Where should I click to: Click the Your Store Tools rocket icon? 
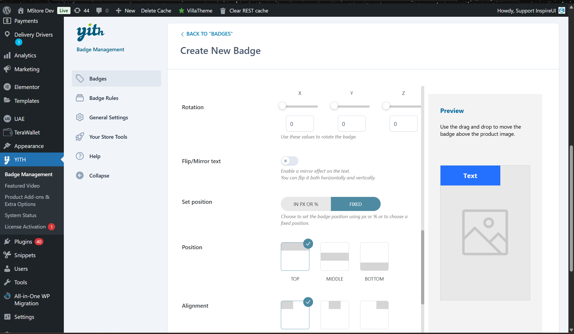(x=80, y=137)
